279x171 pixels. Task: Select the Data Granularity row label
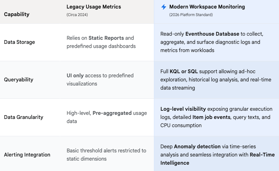(x=23, y=117)
